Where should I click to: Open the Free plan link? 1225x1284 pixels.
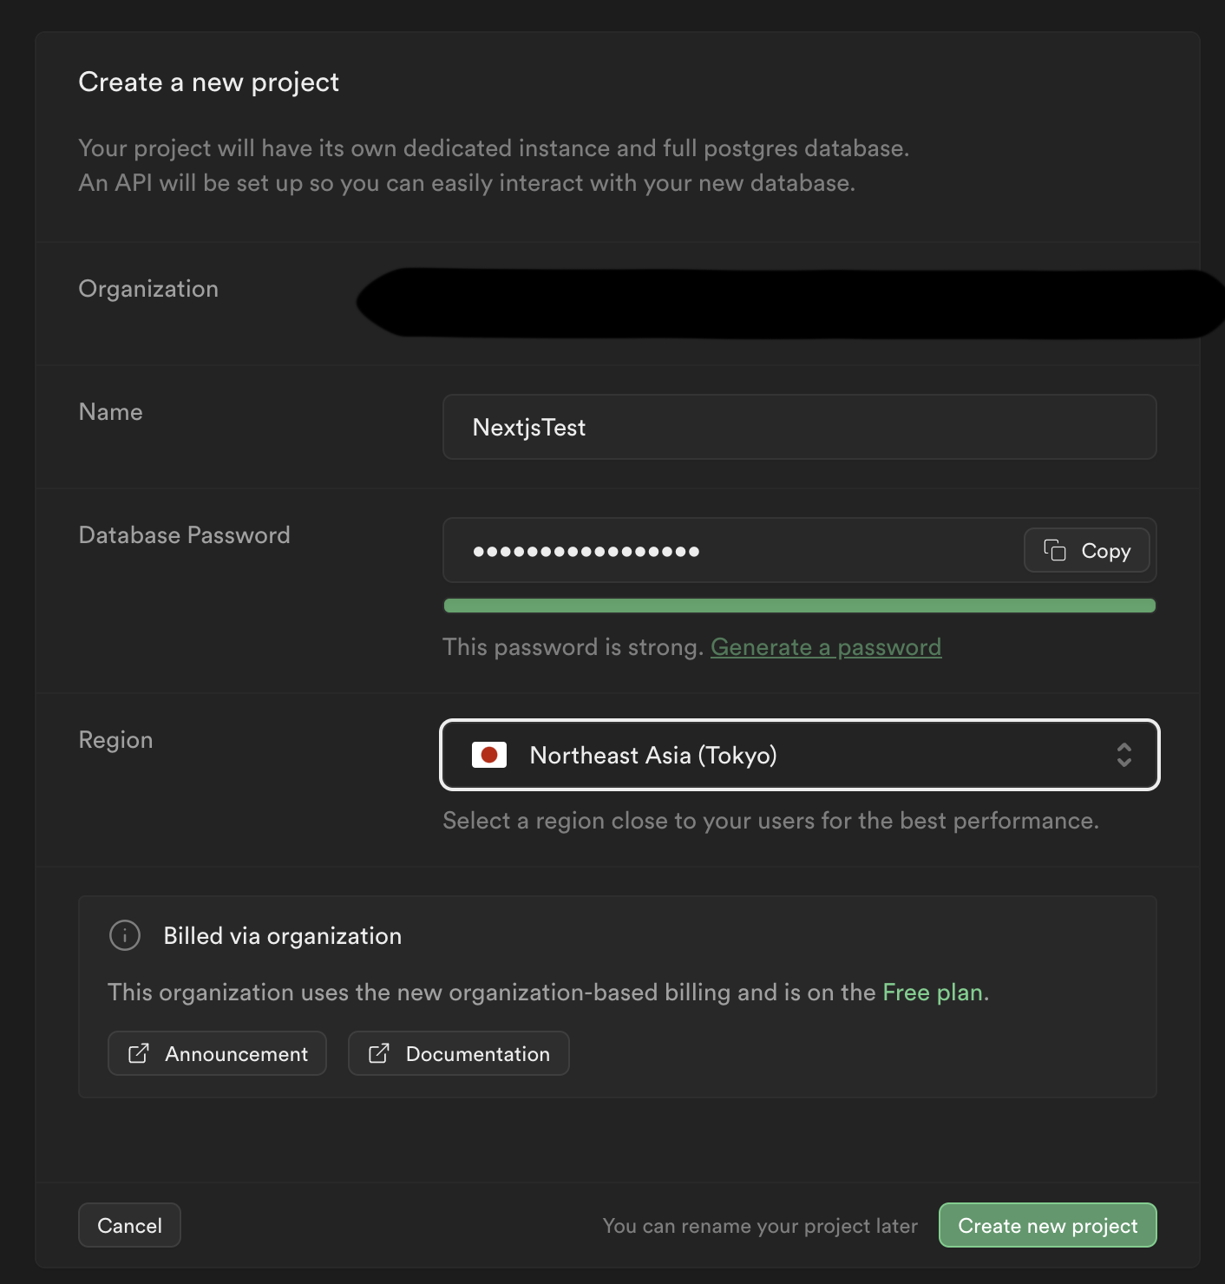(933, 992)
